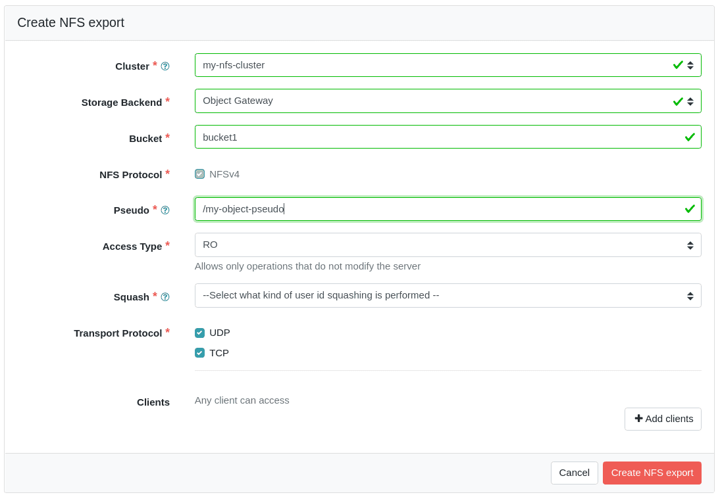Click the green checkmark in Storage Backend field
Image resolution: width=720 pixels, height=497 pixels.
(678, 101)
